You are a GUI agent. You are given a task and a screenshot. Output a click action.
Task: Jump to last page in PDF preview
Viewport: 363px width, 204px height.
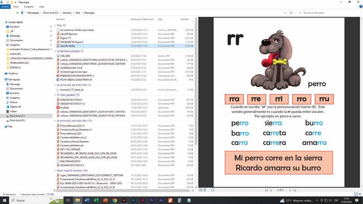pyautogui.click(x=295, y=190)
